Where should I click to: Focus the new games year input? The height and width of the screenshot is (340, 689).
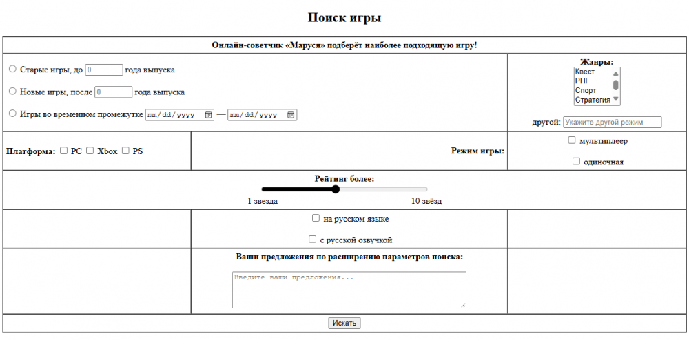114,92
